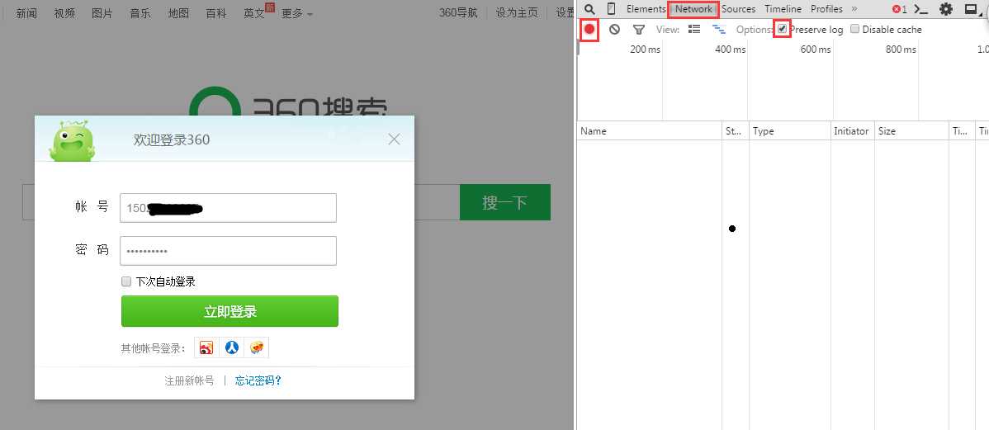The height and width of the screenshot is (430, 989).
Task: Sort by the Type column header
Action: (x=790, y=131)
